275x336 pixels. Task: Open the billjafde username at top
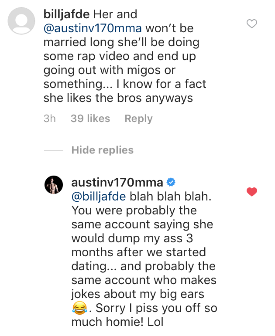[67, 14]
